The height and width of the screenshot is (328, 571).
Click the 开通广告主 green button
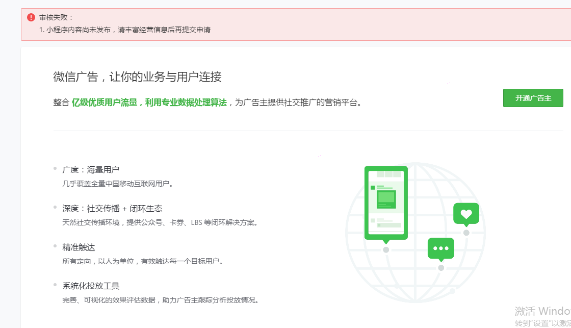click(533, 98)
